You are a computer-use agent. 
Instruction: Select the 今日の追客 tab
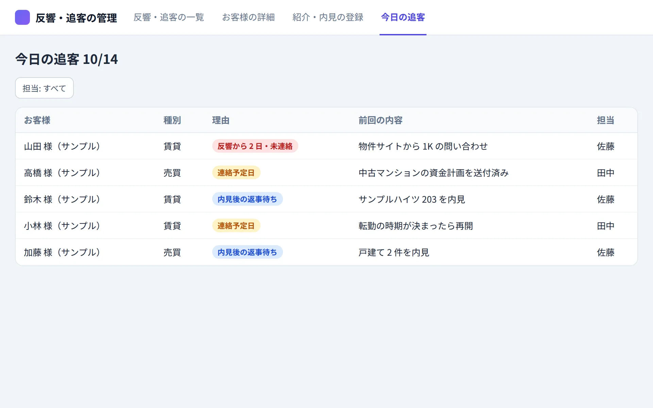click(x=403, y=17)
